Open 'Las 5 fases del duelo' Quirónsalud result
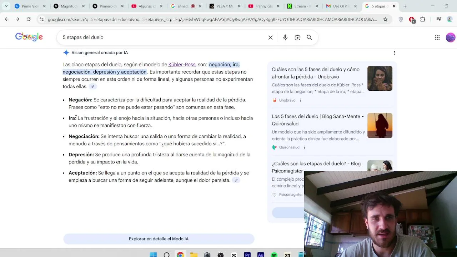This screenshot has width=457, height=257. tap(318, 120)
